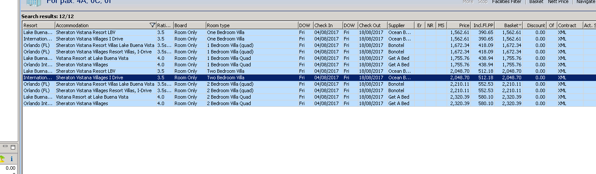Open the Basket toolbar item
Image resolution: width=596 pixels, height=174 pixels.
click(536, 2)
